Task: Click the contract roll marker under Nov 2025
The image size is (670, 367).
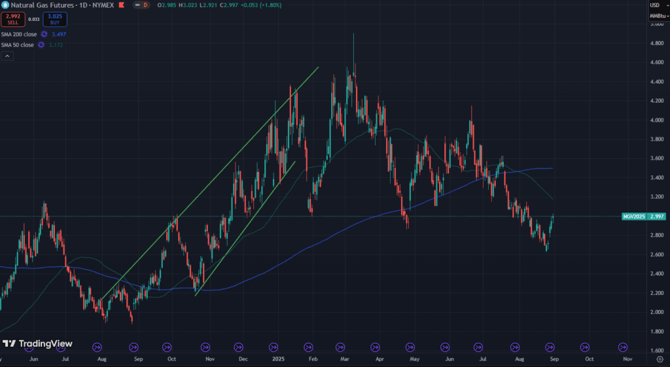Action: point(623,347)
